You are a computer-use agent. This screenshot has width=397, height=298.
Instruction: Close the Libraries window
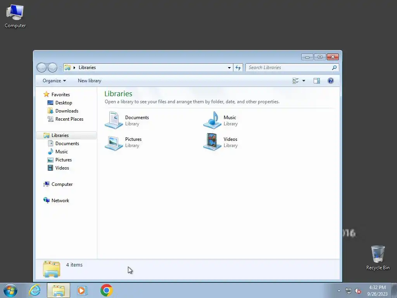point(333,57)
